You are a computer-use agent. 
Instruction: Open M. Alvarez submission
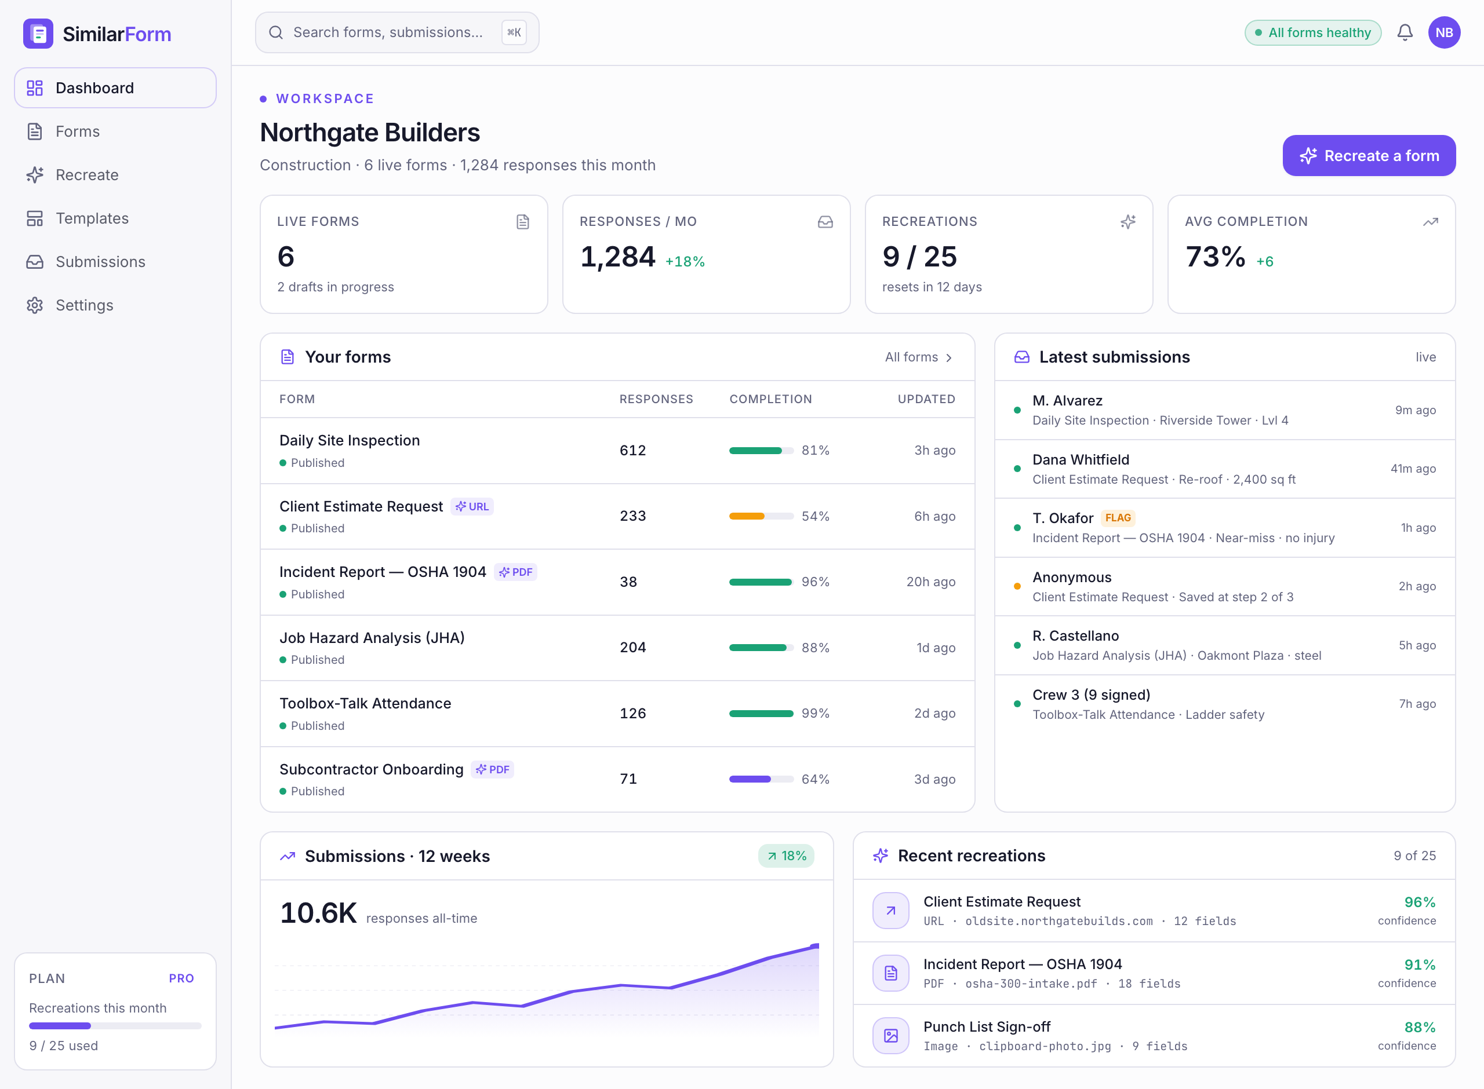click(1225, 410)
